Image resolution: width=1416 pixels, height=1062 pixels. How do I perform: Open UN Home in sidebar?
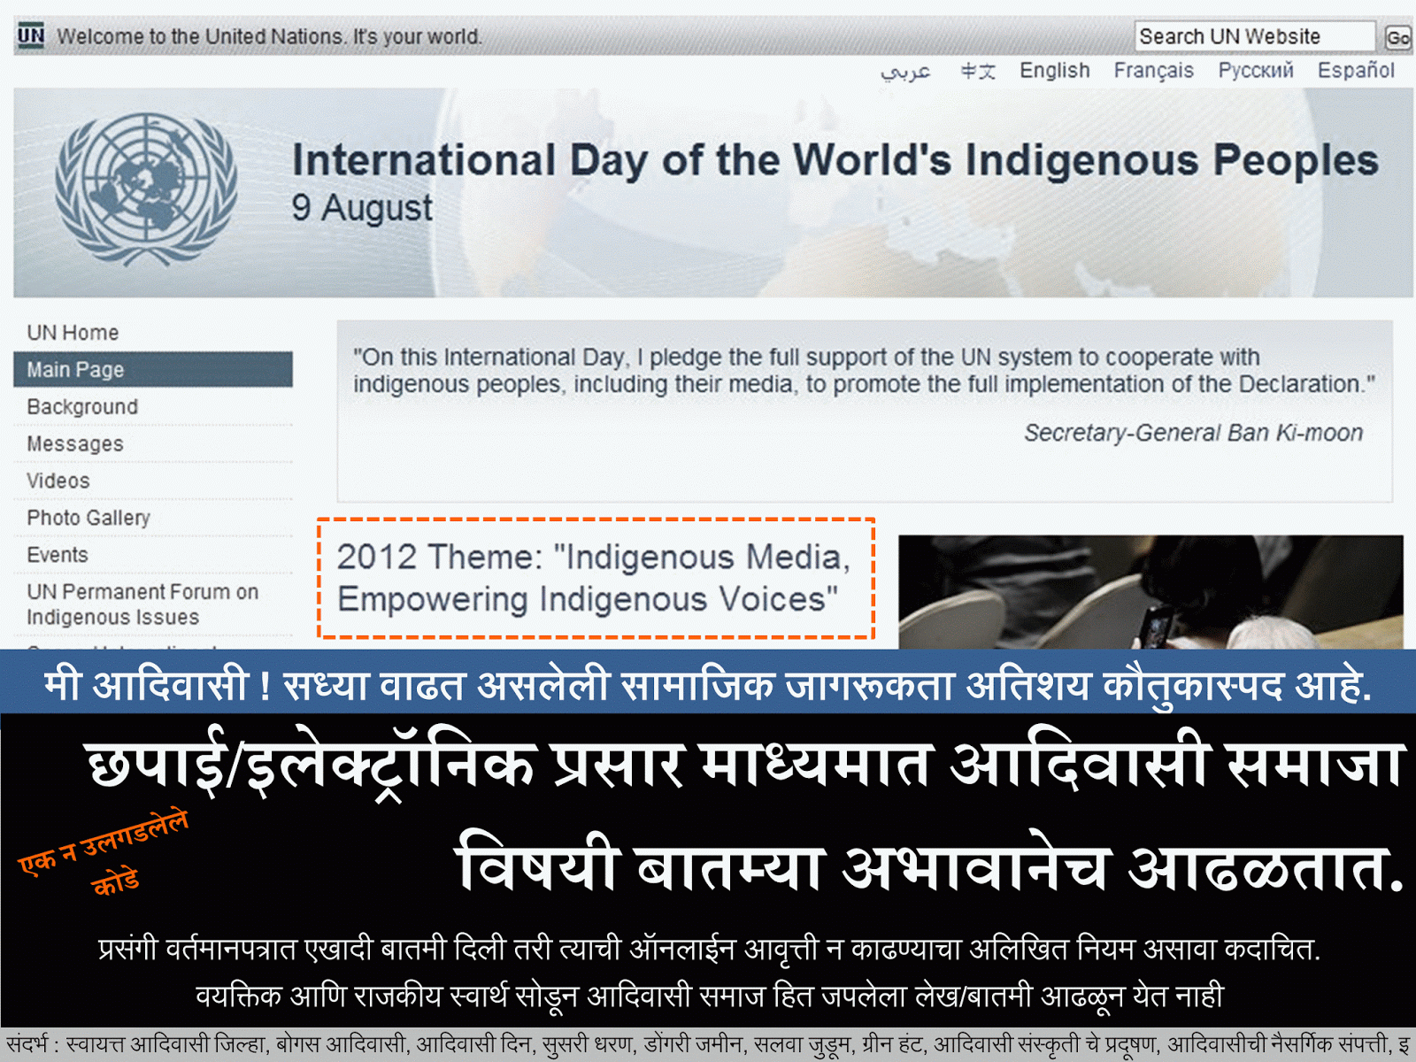pyautogui.click(x=73, y=333)
